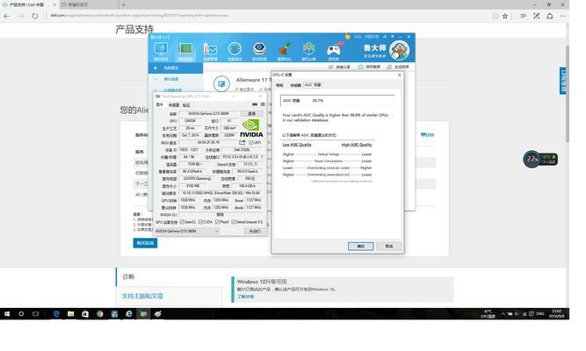
Task: Click ENG input language indicator
Action: tap(540, 314)
